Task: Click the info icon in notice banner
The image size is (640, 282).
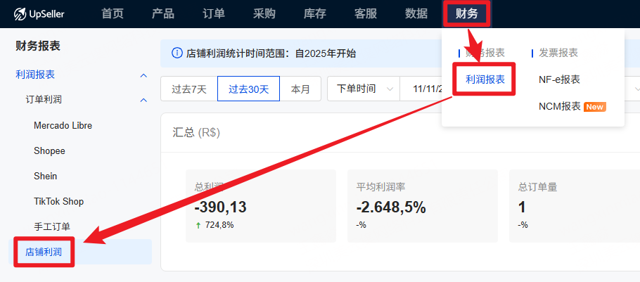Action: (176, 53)
